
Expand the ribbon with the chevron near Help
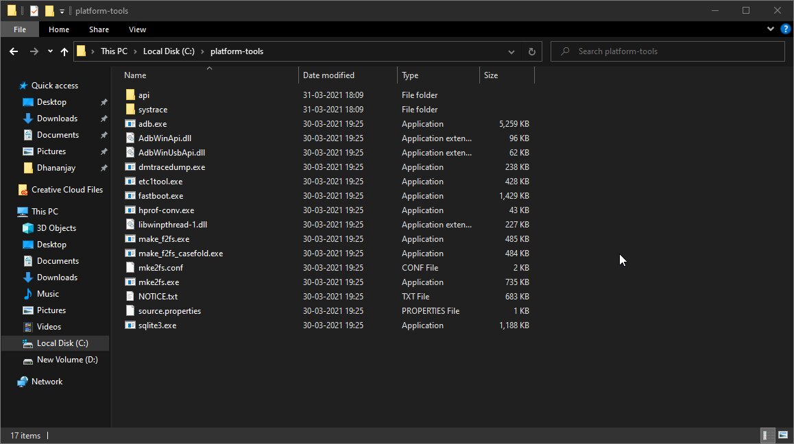coord(771,28)
